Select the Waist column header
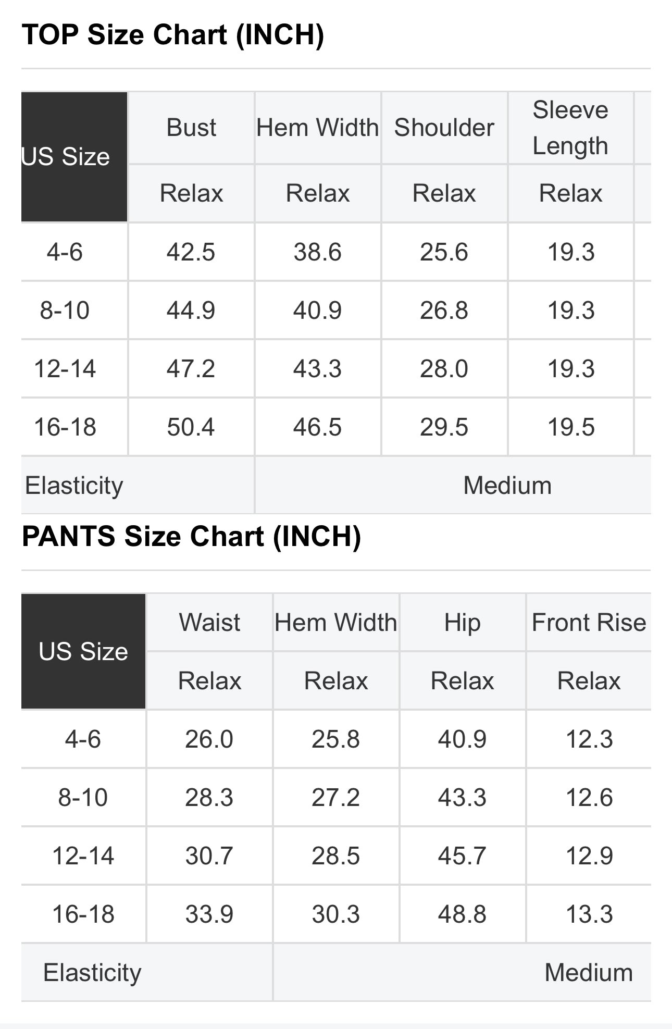The width and height of the screenshot is (672, 1029). click(209, 623)
